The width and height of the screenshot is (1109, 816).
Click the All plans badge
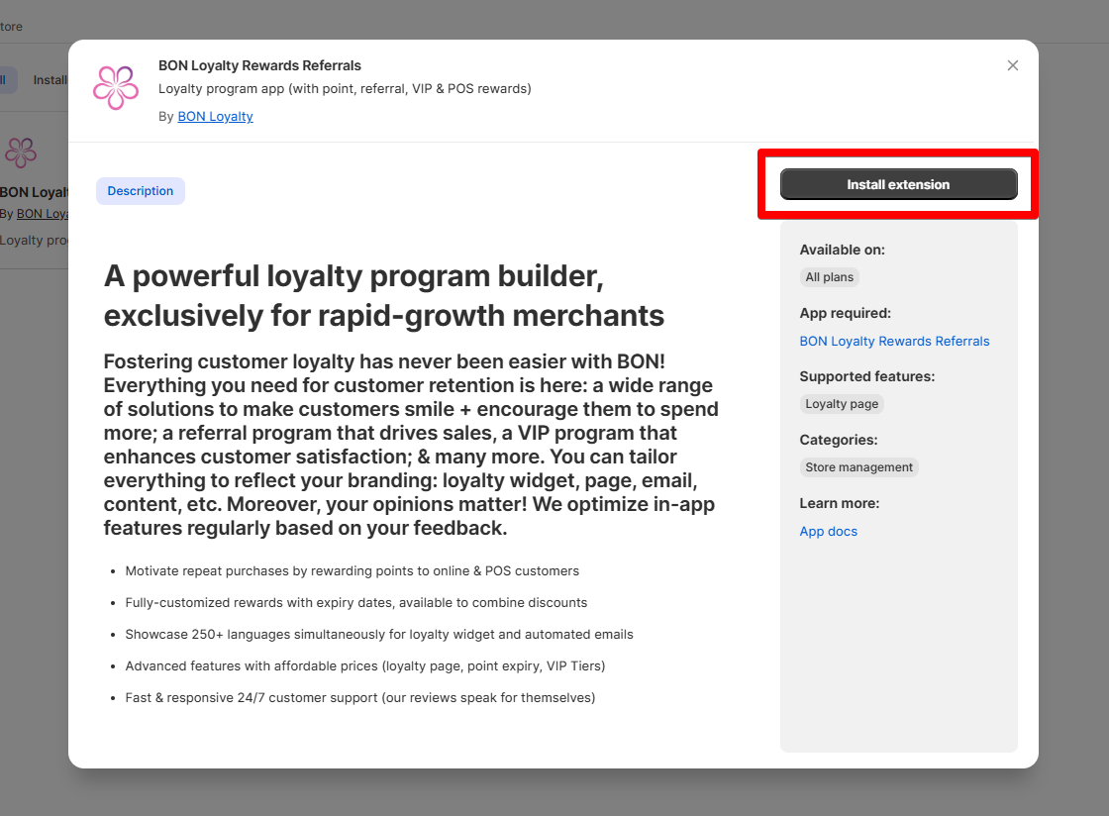[829, 277]
